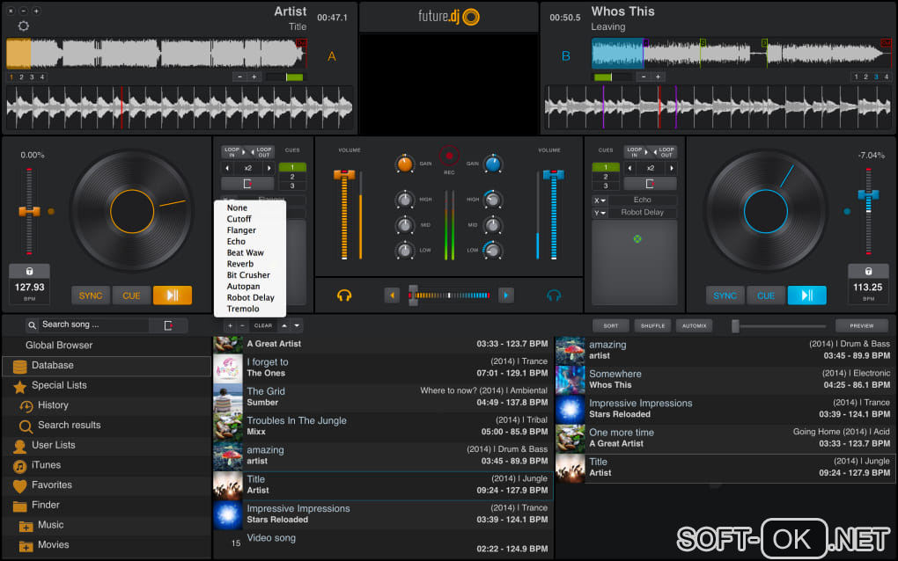Nudge crossfader right with blue arrow
Screen dimensions: 898x561
click(x=506, y=295)
